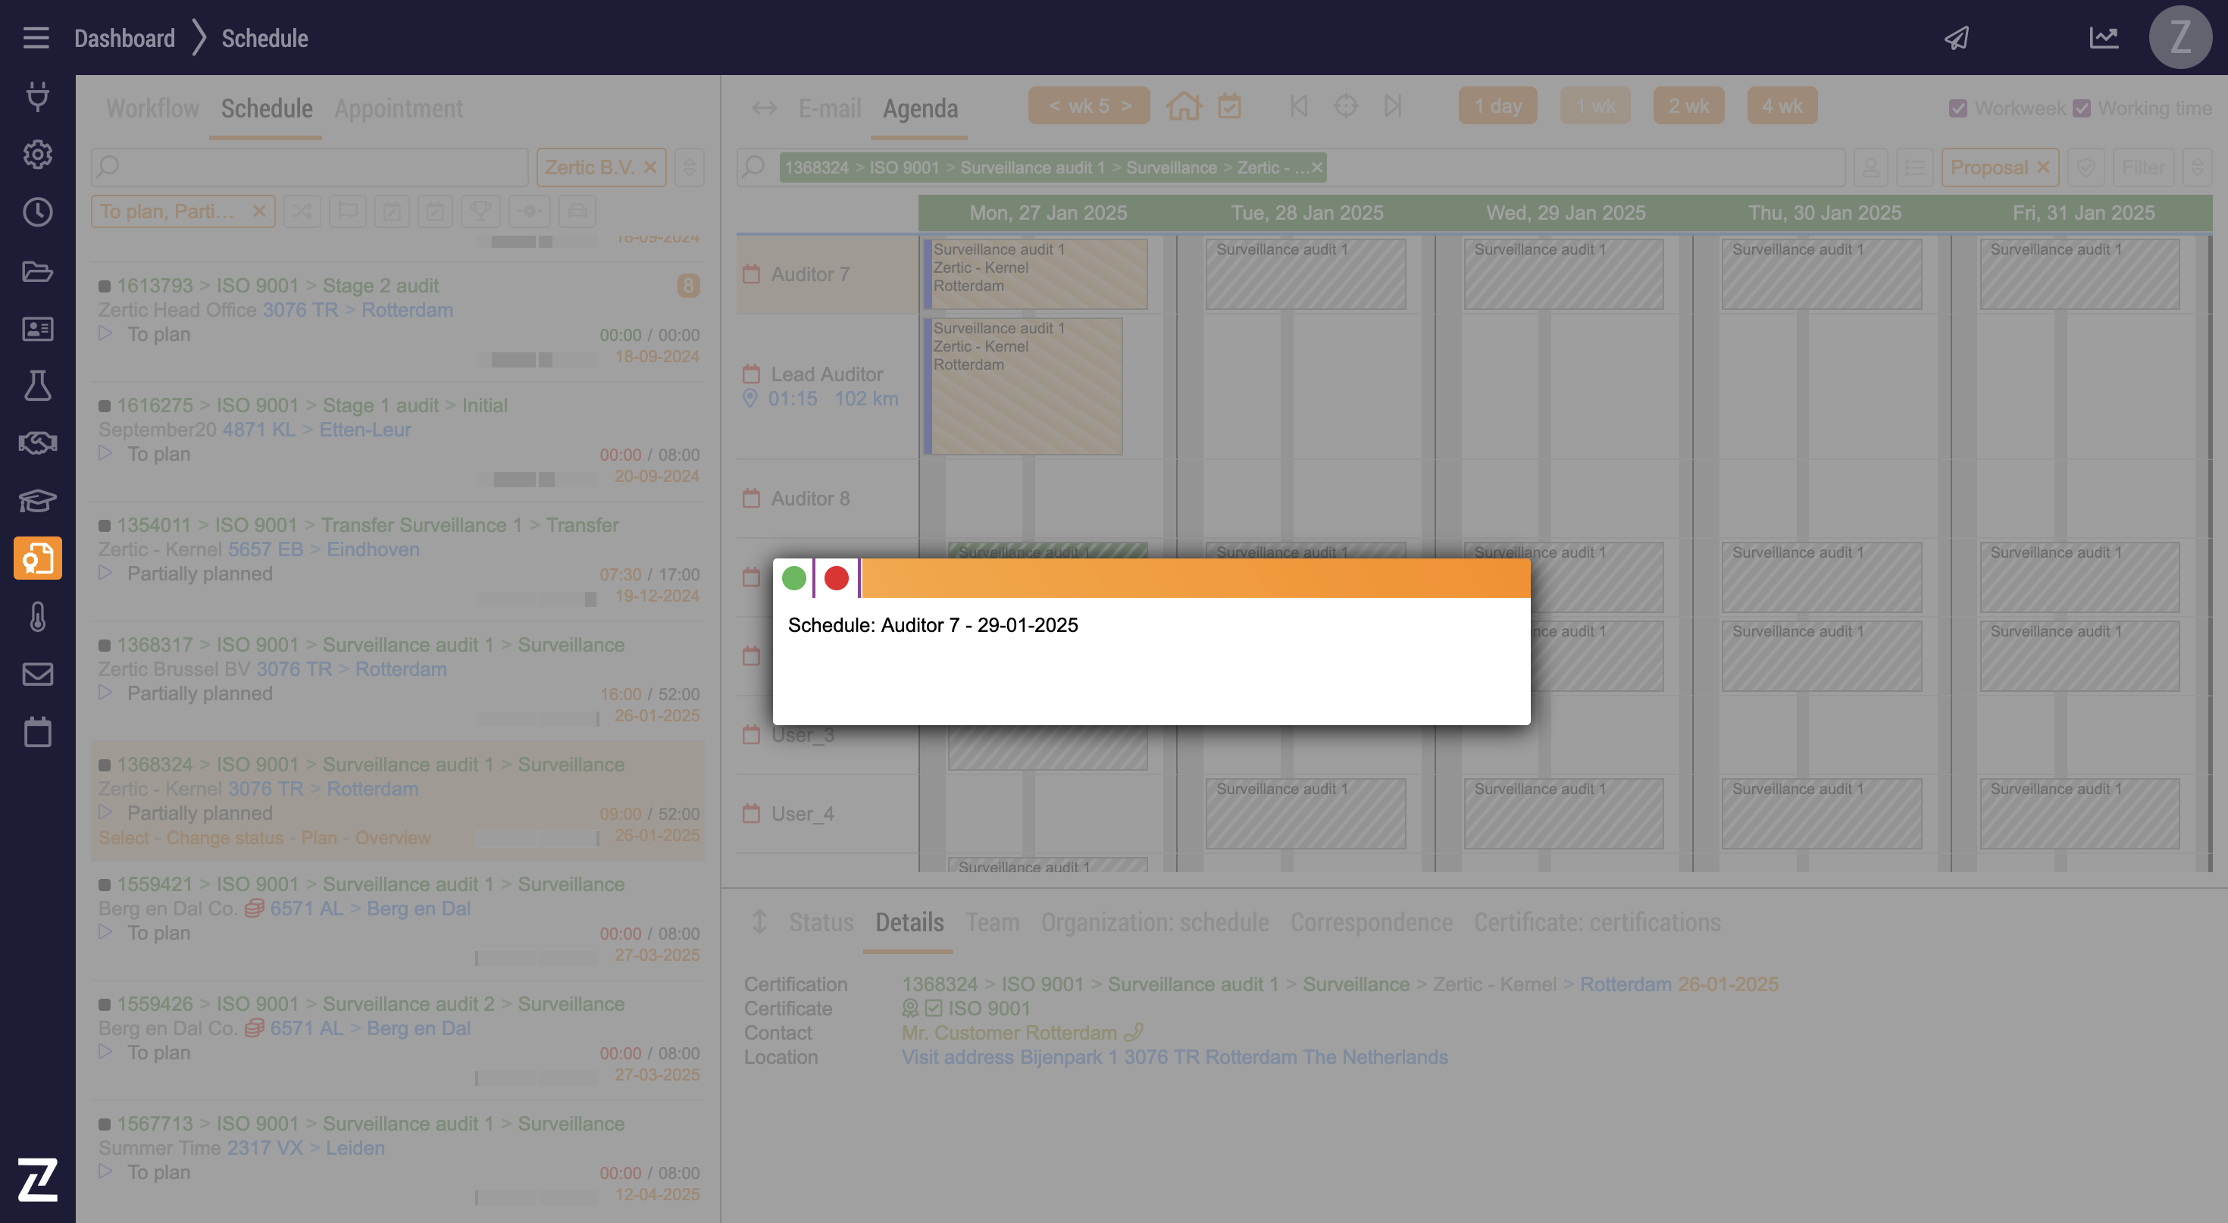This screenshot has width=2228, height=1223.
Task: Open the handshake sidebar icon
Action: coord(37,443)
